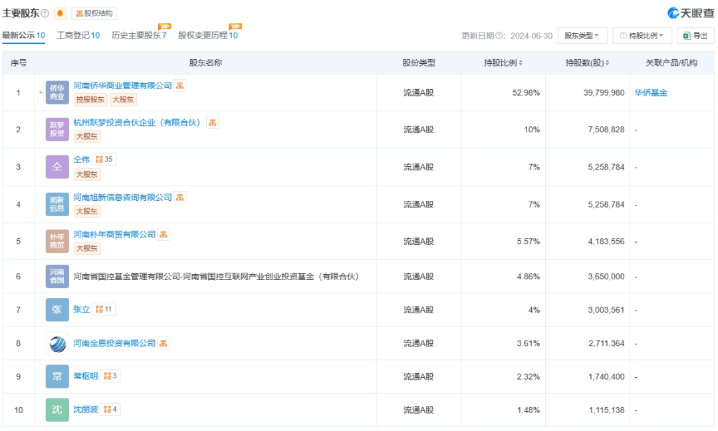Click structure icon beside 河南旭新信息咨询有限公司

click(180, 198)
